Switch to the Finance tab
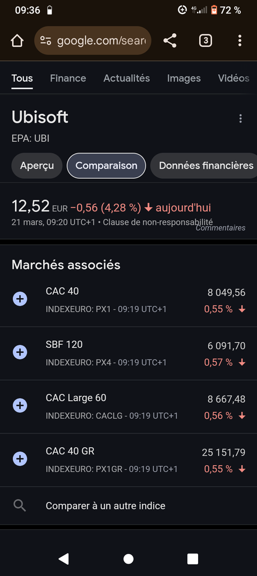257x576 pixels. [x=68, y=78]
